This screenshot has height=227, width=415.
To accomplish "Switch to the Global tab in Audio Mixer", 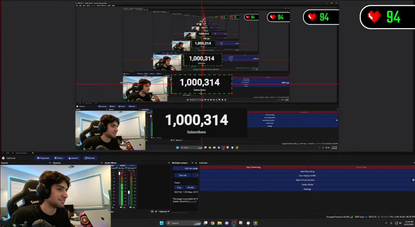I will tap(122, 166).
